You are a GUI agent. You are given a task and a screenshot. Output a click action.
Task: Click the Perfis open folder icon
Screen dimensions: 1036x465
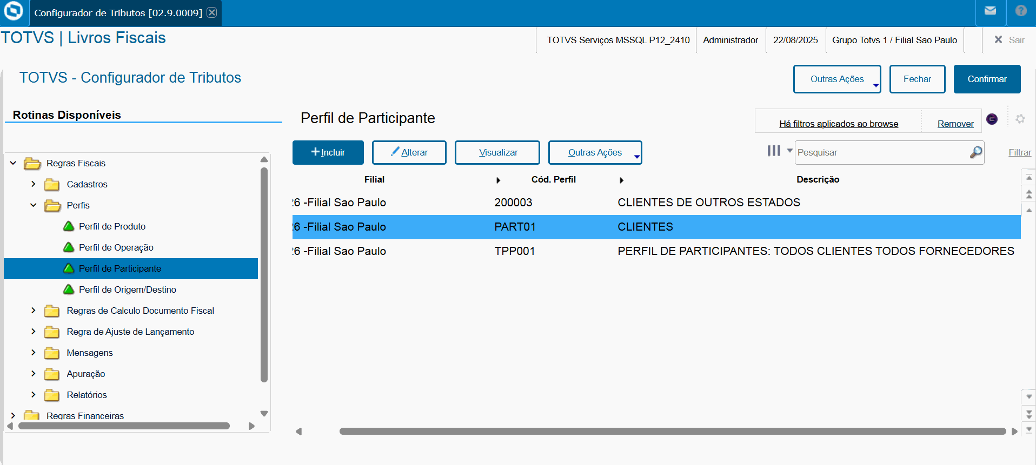52,206
